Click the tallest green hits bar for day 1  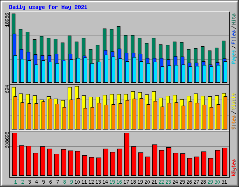coord(14,23)
